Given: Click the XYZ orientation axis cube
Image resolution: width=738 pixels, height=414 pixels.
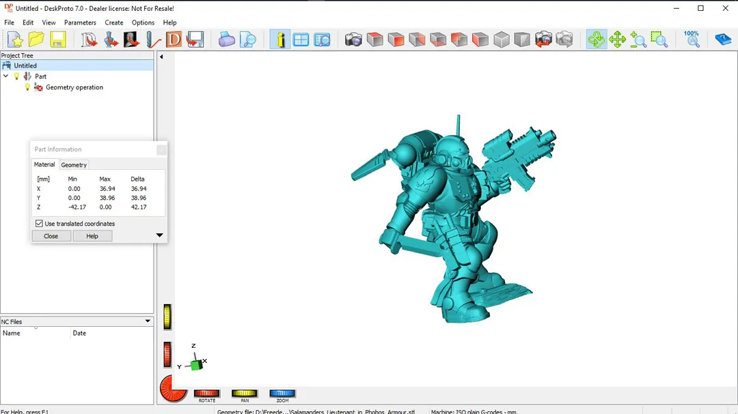Looking at the screenshot, I should 196,364.
